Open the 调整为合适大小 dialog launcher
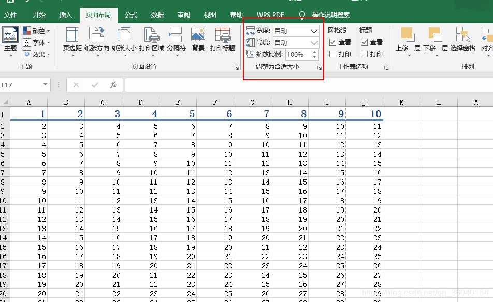The width and height of the screenshot is (493, 302). click(x=320, y=68)
